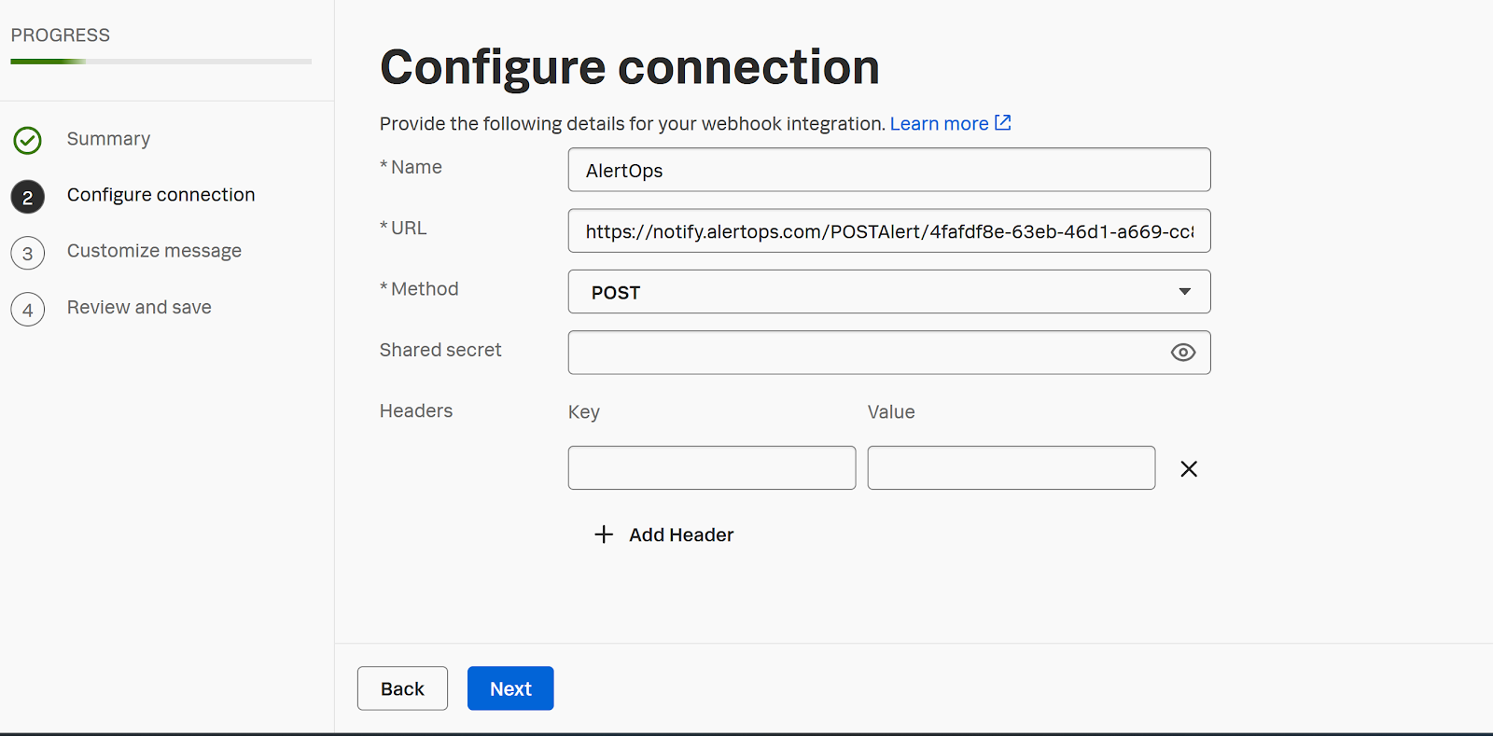Click the green Summary completed checkmark icon
1493x736 pixels.
coord(28,141)
